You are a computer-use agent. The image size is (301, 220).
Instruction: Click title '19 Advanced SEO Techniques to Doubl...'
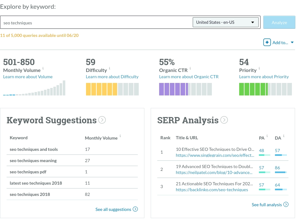click(214, 166)
